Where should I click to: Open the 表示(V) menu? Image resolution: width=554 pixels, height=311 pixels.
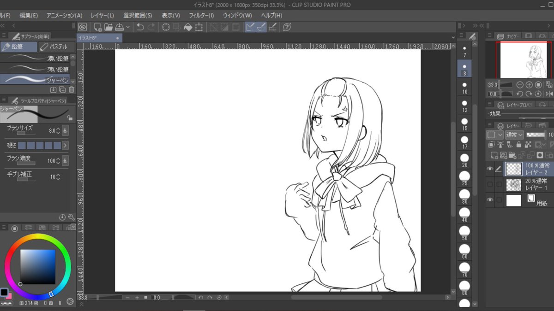[171, 15]
